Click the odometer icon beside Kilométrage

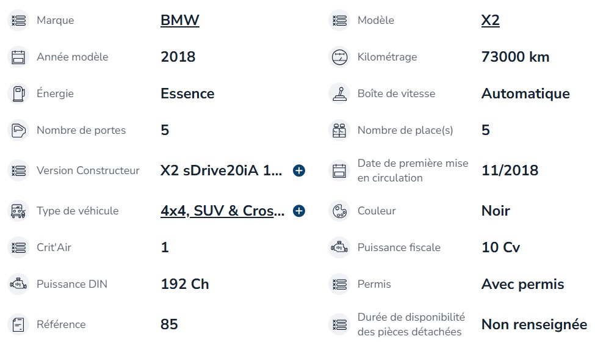pos(339,57)
